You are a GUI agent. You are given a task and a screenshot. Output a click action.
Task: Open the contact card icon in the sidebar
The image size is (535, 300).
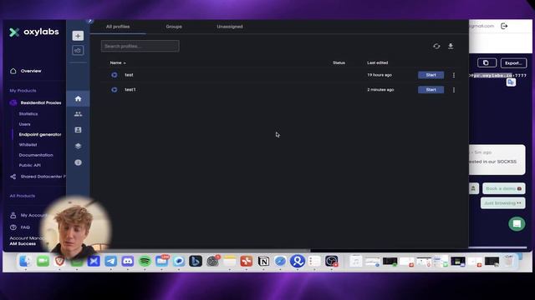point(78,130)
